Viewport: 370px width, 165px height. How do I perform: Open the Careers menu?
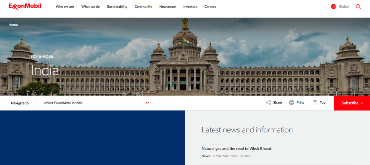tap(210, 6)
